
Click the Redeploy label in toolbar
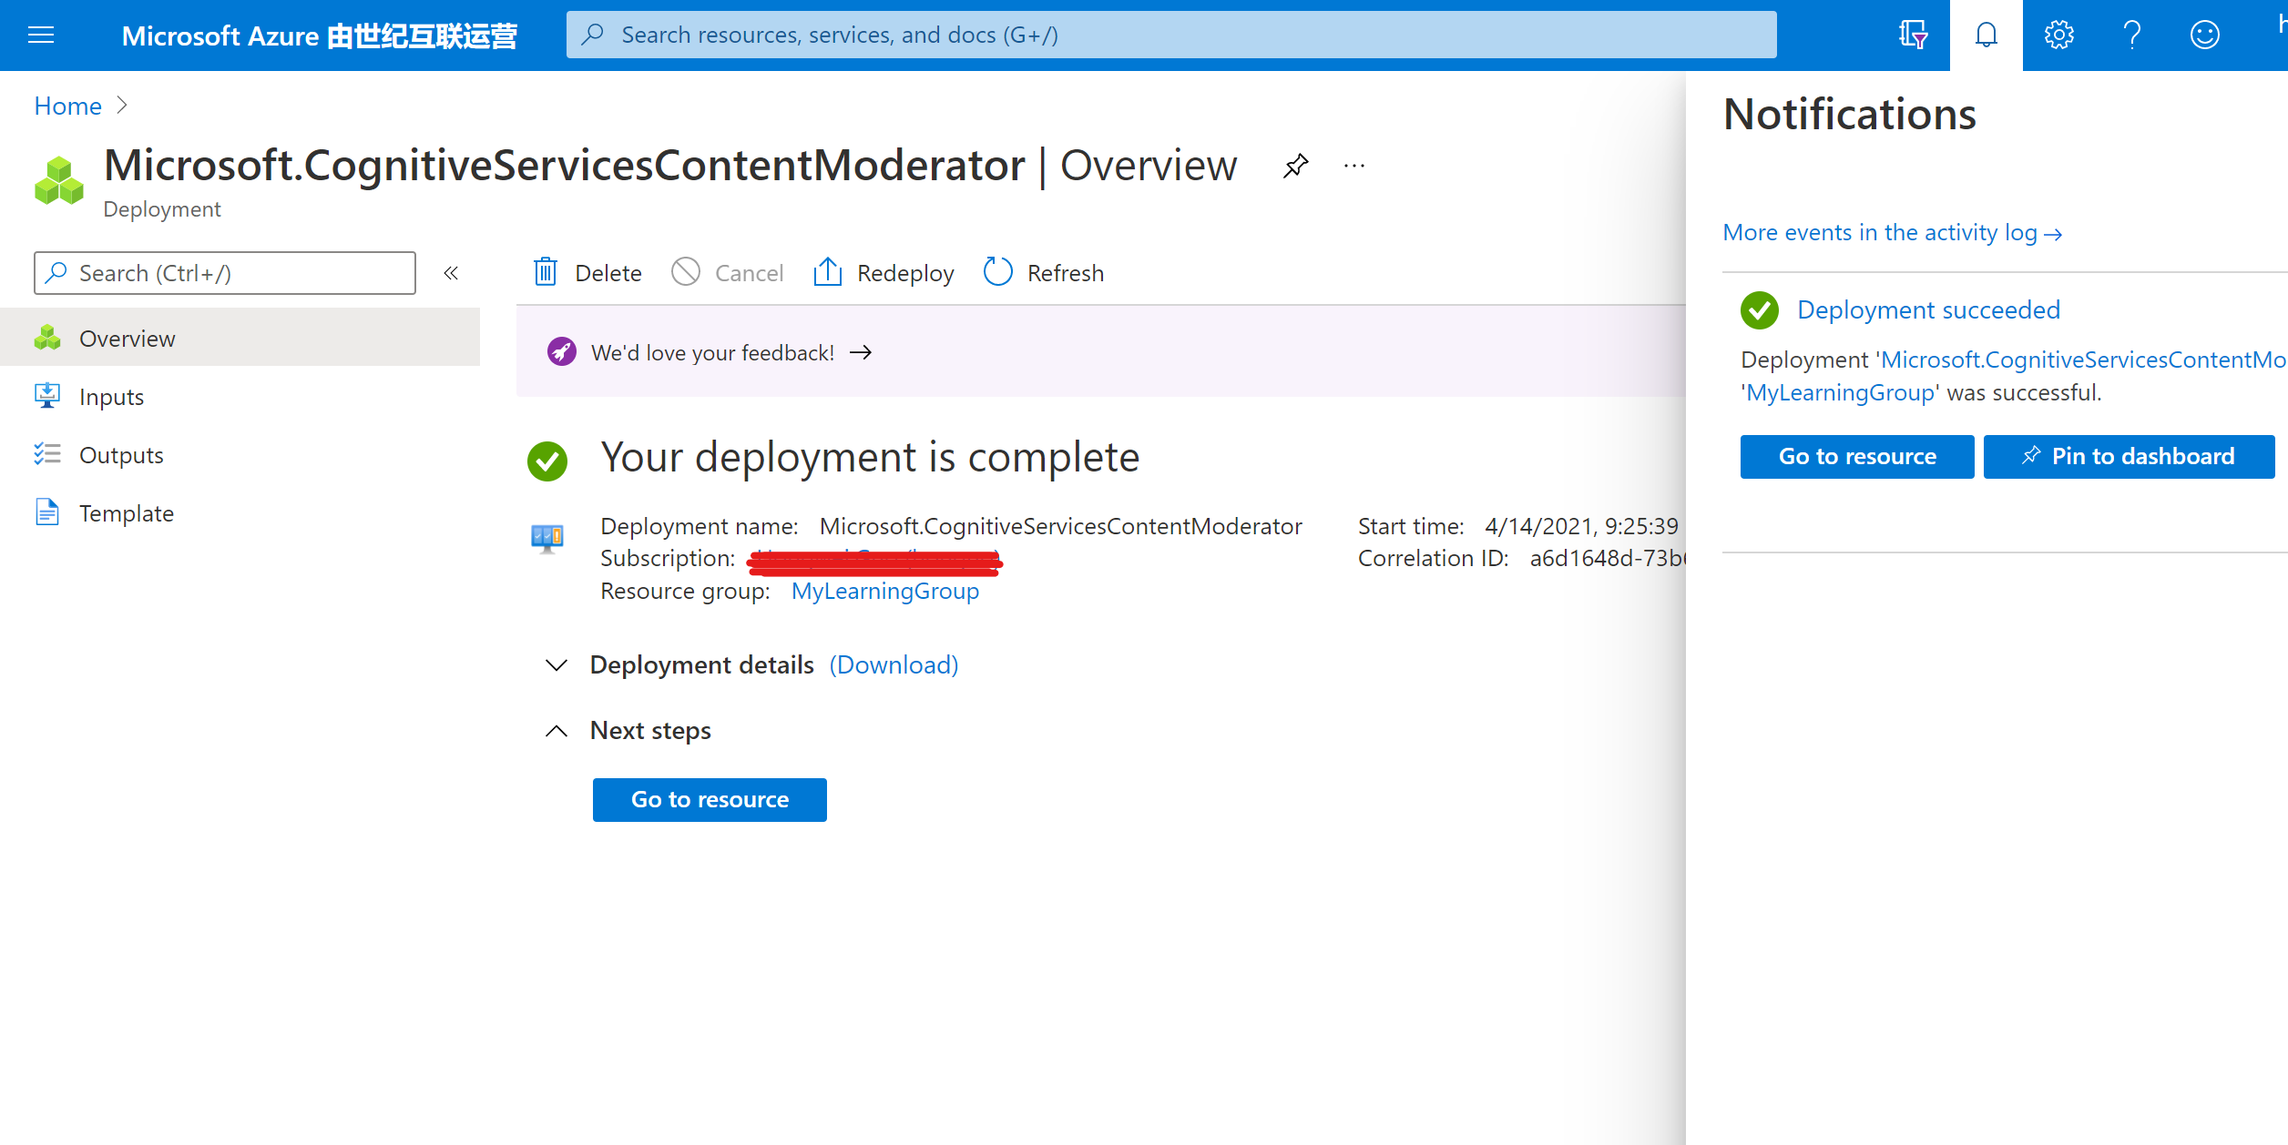pyautogui.click(x=905, y=273)
